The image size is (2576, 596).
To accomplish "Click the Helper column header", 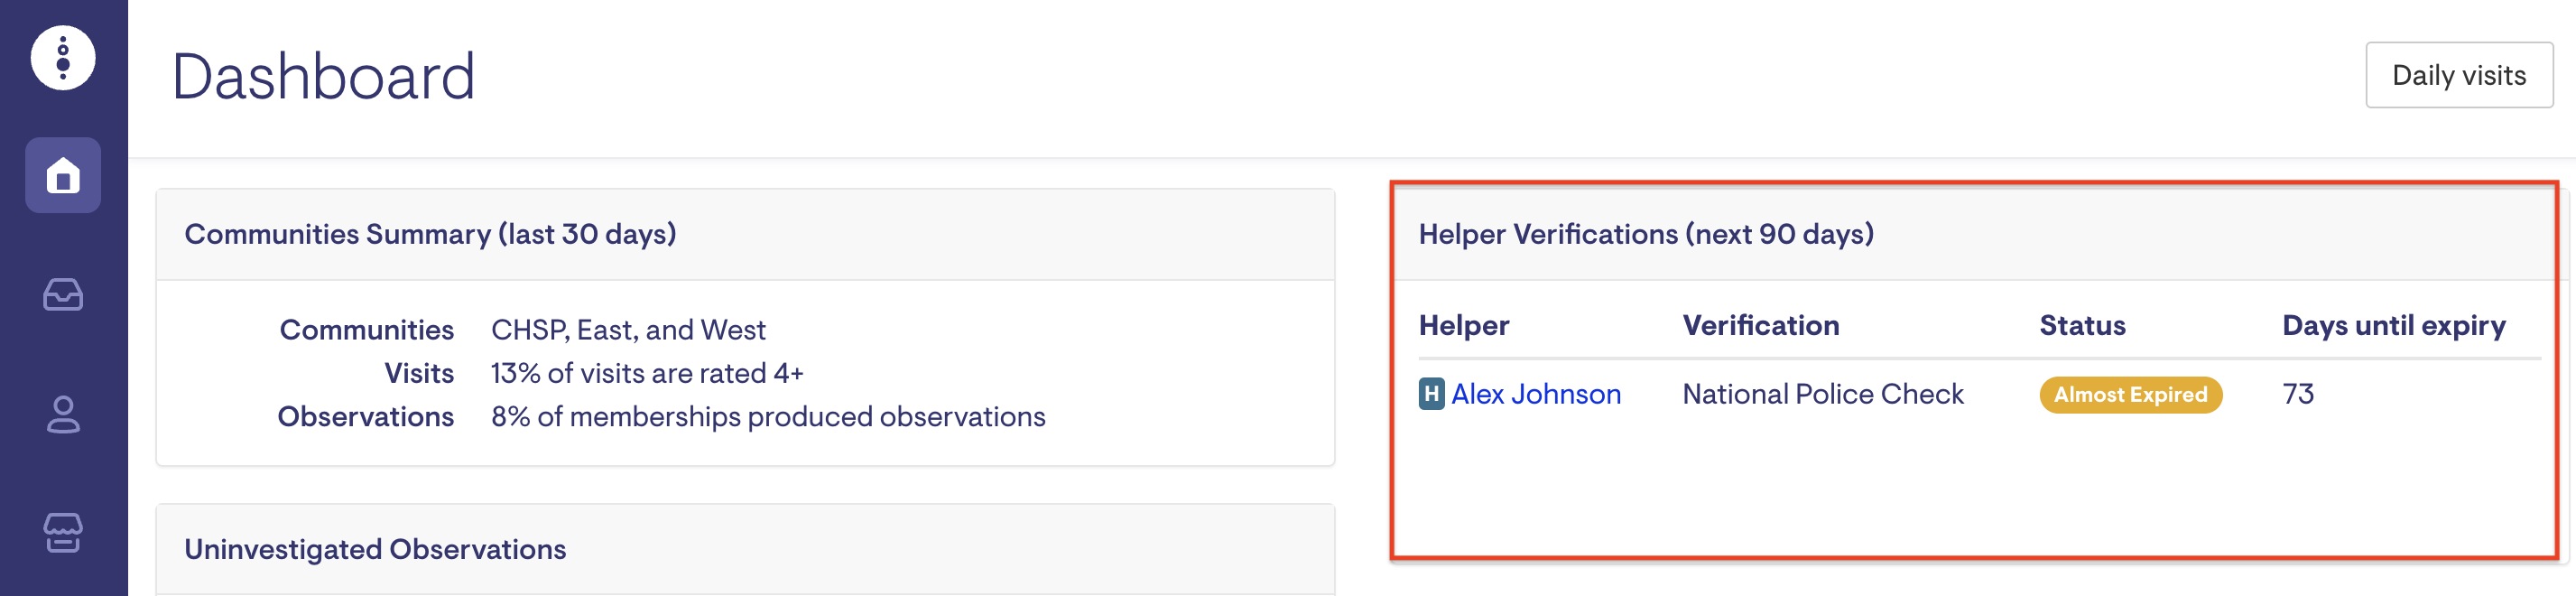I will tap(1463, 326).
